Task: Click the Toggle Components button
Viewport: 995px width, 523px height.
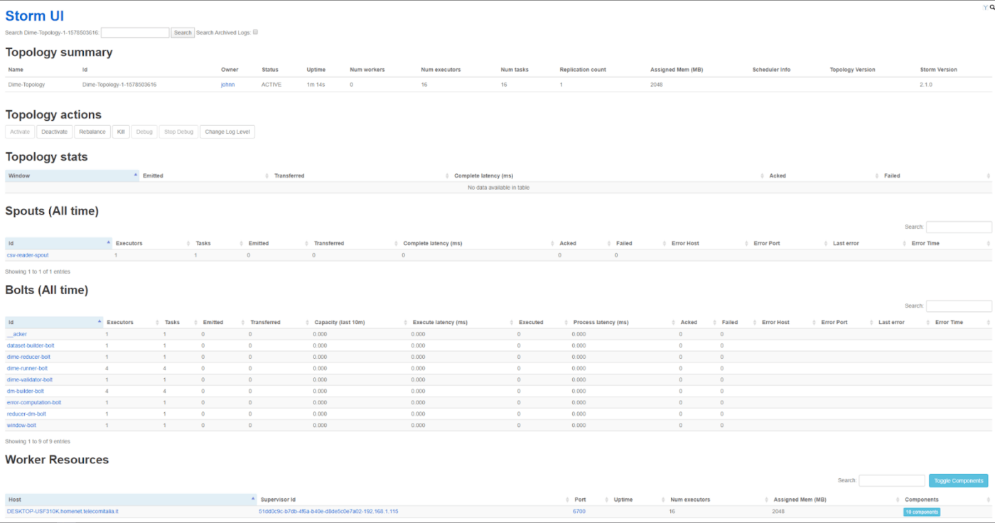Action: [958, 481]
